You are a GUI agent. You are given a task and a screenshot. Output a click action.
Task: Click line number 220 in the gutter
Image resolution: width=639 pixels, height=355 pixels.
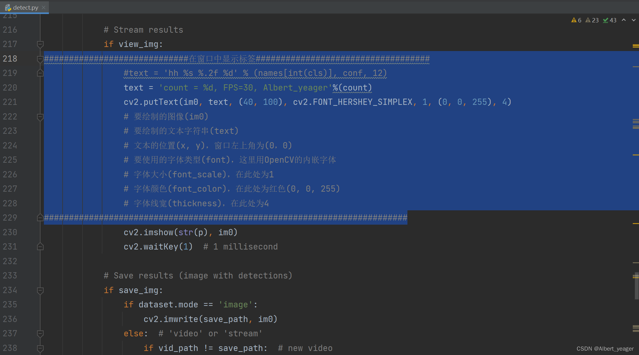coord(10,88)
